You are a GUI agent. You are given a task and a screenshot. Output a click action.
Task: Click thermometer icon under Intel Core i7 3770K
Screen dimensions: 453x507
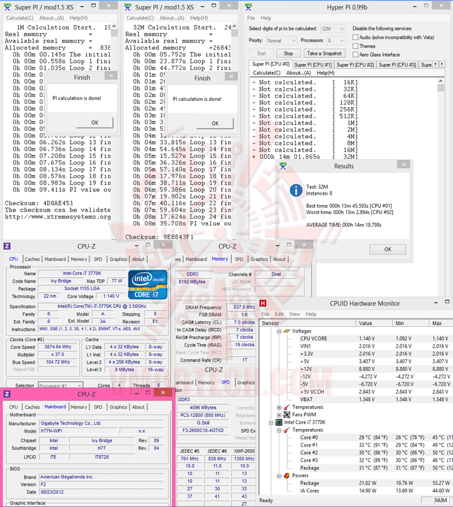click(287, 430)
